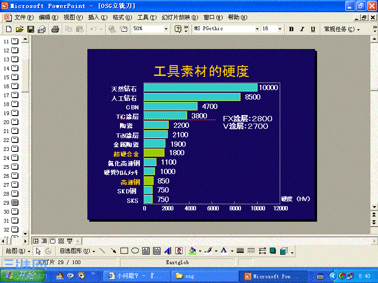Select the Text Box tool
Viewport: 378px width, 283px height.
(x=146, y=251)
